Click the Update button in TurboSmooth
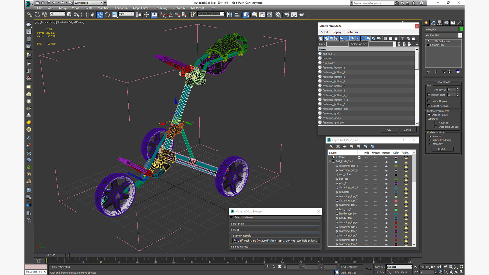This screenshot has height=275, width=489. pyautogui.click(x=442, y=149)
